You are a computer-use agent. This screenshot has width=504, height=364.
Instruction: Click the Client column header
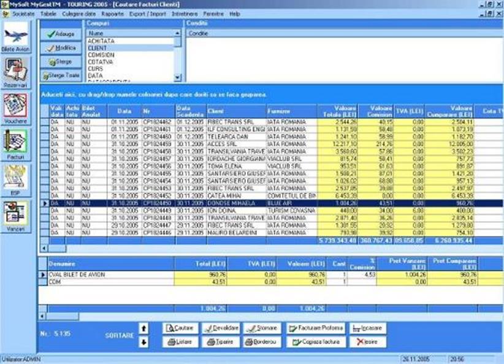(x=237, y=111)
